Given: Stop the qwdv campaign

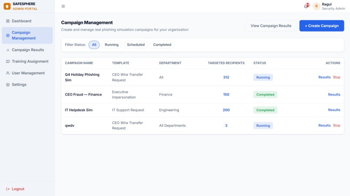Looking at the screenshot, I should click(337, 125).
